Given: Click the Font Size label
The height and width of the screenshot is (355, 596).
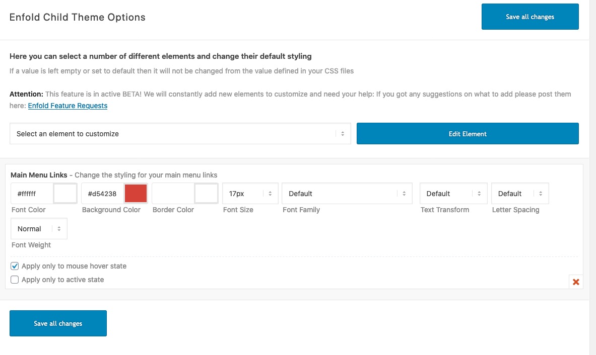Looking at the screenshot, I should (x=238, y=210).
